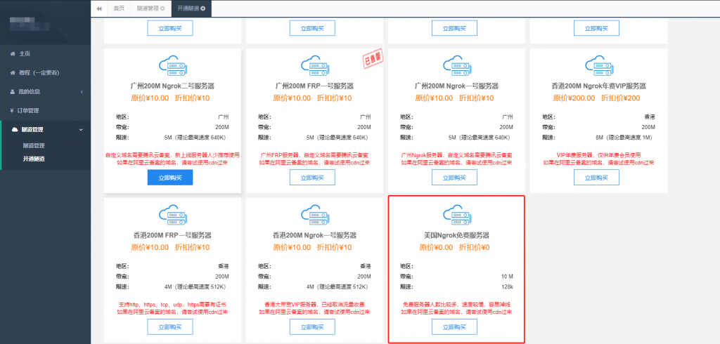Click the 10 M bandwidth value
The image size is (720, 344).
507,277
